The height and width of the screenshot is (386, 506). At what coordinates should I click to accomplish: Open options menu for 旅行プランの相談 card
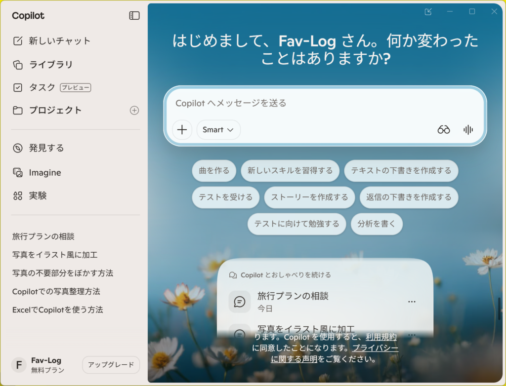412,302
